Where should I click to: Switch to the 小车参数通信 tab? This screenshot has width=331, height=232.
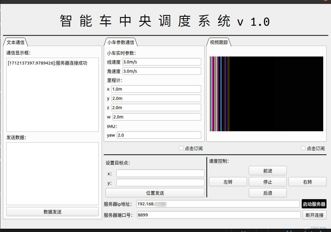tap(121, 42)
